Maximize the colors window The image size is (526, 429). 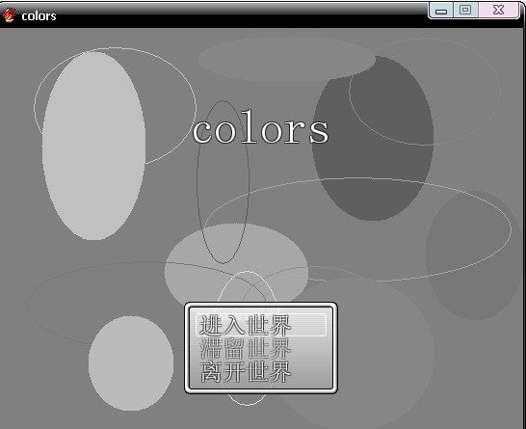[465, 10]
